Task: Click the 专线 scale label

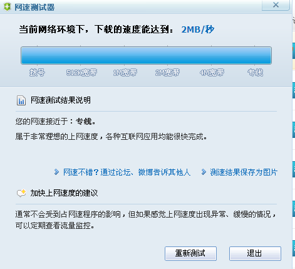Action: click(255, 73)
